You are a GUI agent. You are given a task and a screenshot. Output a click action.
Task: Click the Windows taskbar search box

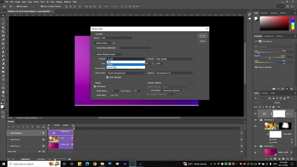pyautogui.click(x=34, y=164)
